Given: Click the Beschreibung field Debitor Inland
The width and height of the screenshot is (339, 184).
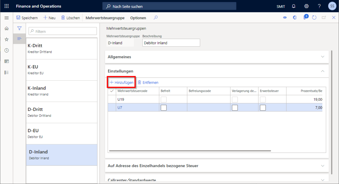Looking at the screenshot, I should point(171,43).
